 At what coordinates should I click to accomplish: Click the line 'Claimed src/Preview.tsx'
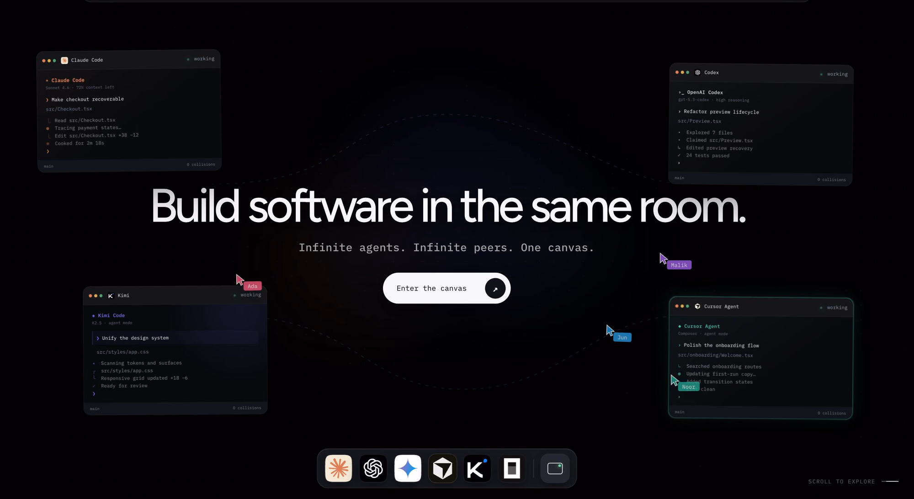[719, 140]
